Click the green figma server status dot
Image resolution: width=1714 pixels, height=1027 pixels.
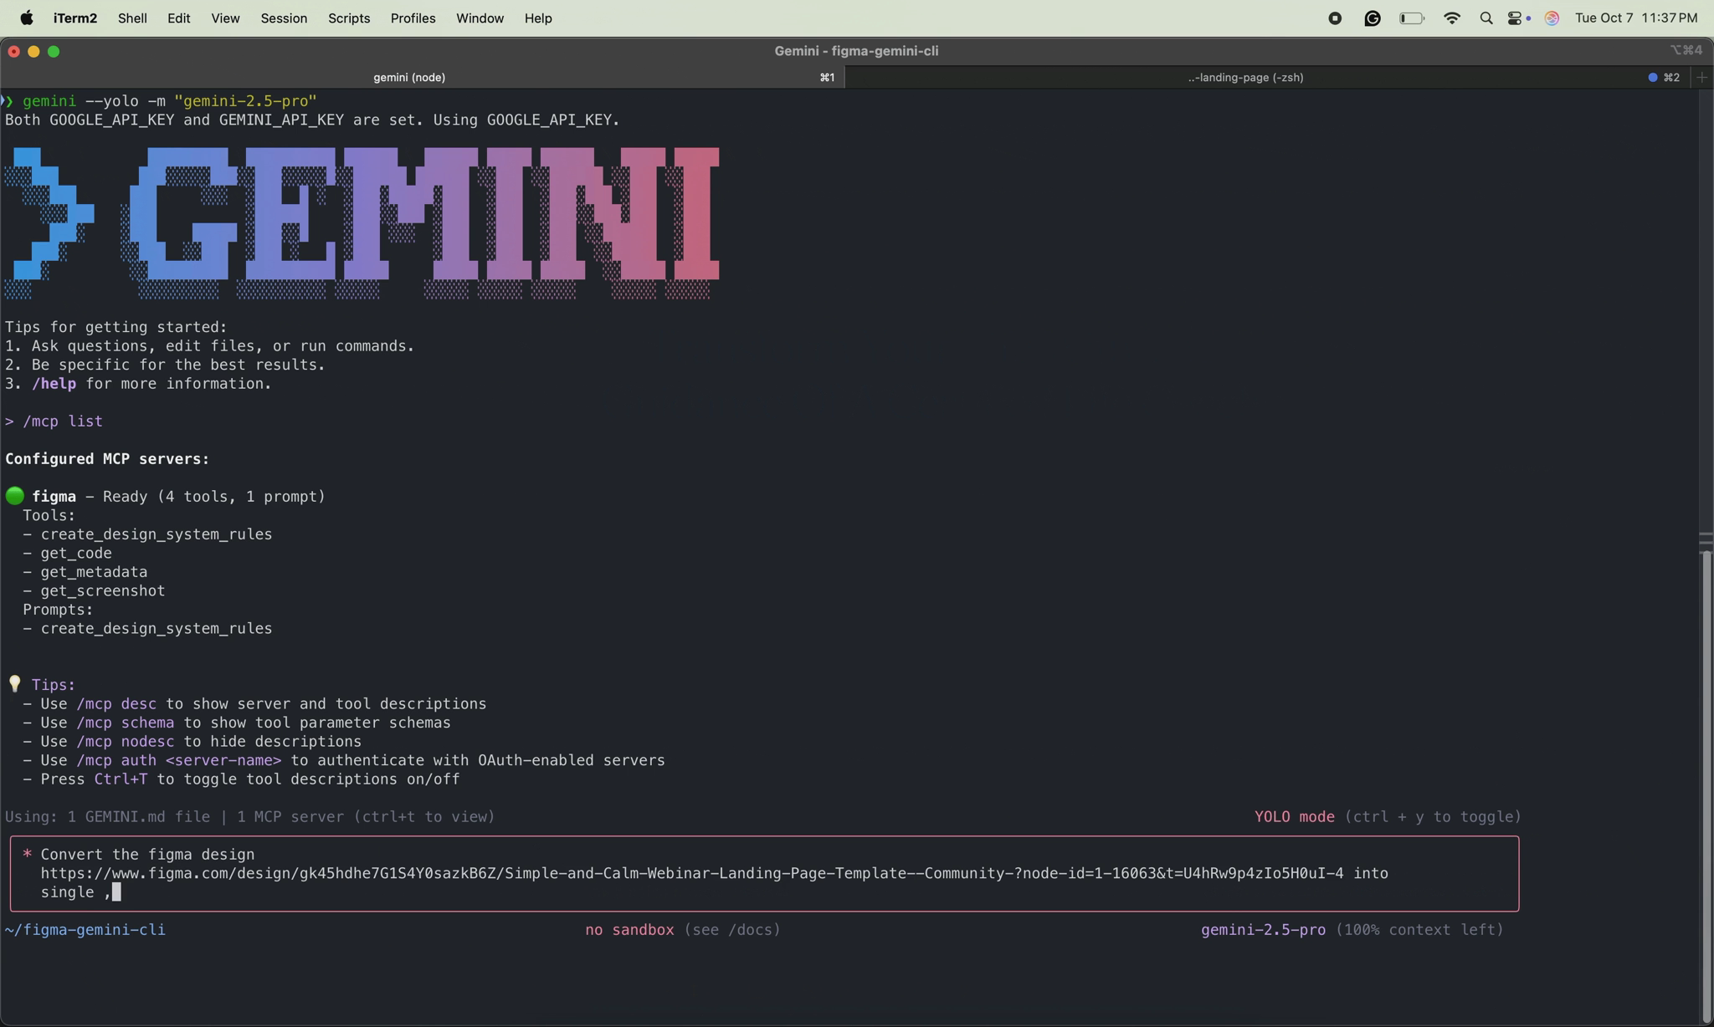tap(14, 495)
